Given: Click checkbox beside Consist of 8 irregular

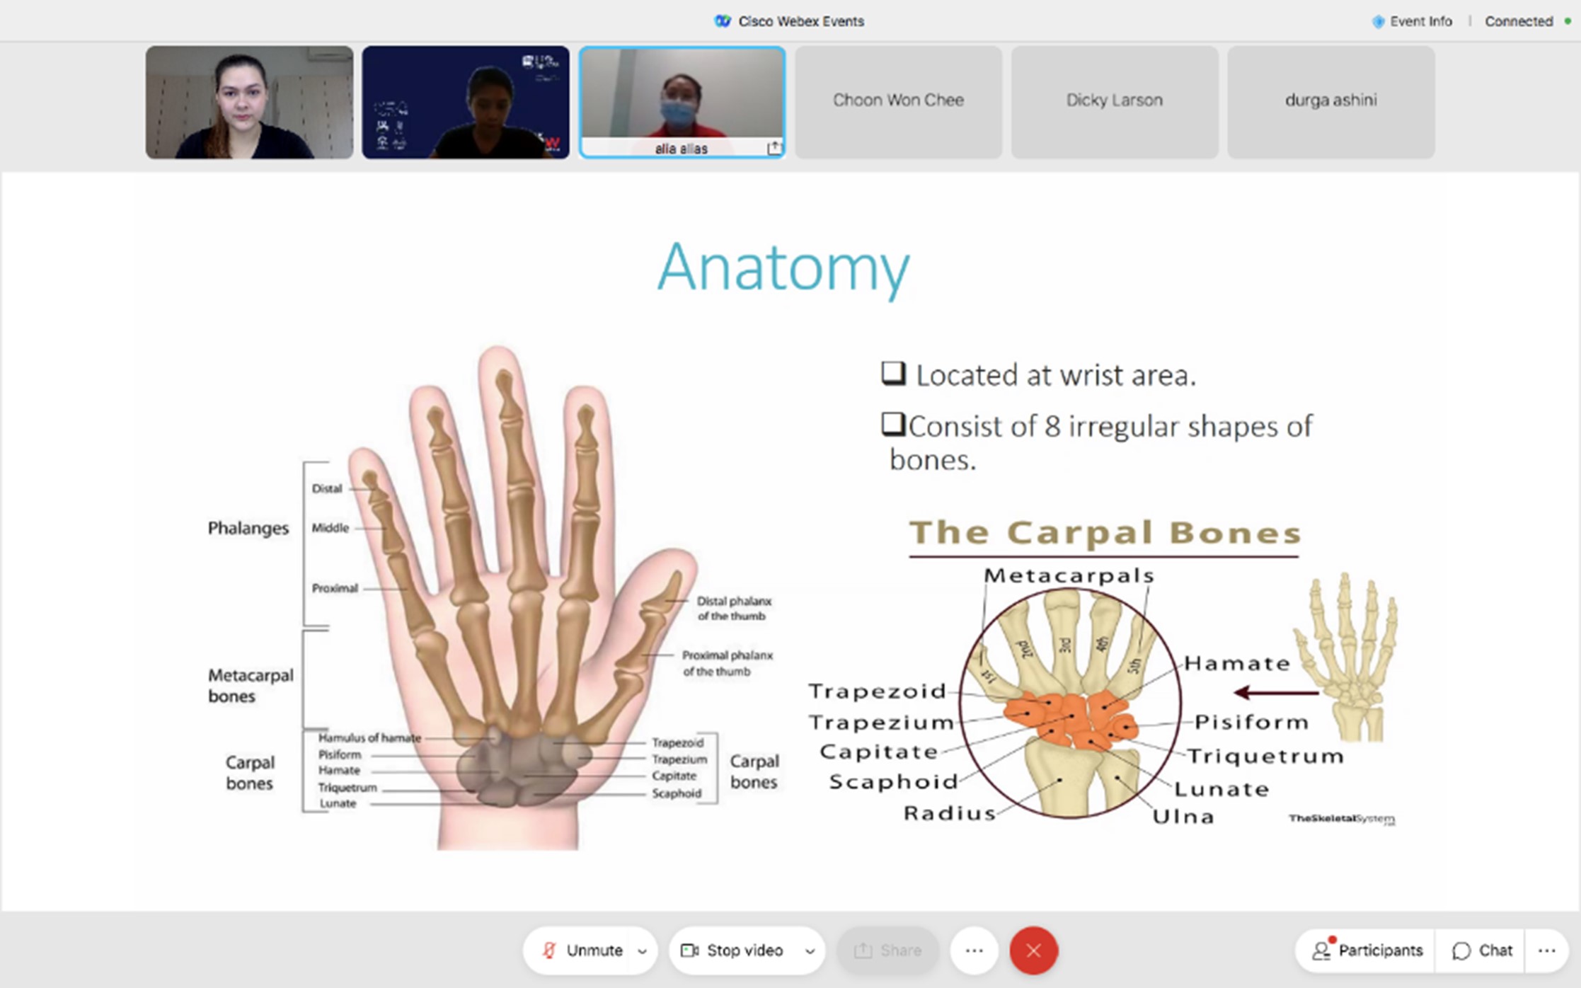Looking at the screenshot, I should point(893,424).
